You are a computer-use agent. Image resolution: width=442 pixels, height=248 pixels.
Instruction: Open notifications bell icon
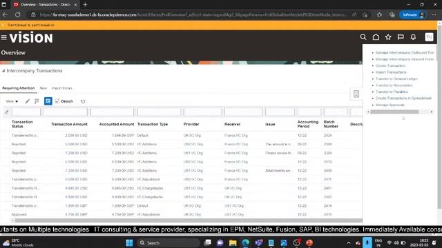click(x=413, y=37)
